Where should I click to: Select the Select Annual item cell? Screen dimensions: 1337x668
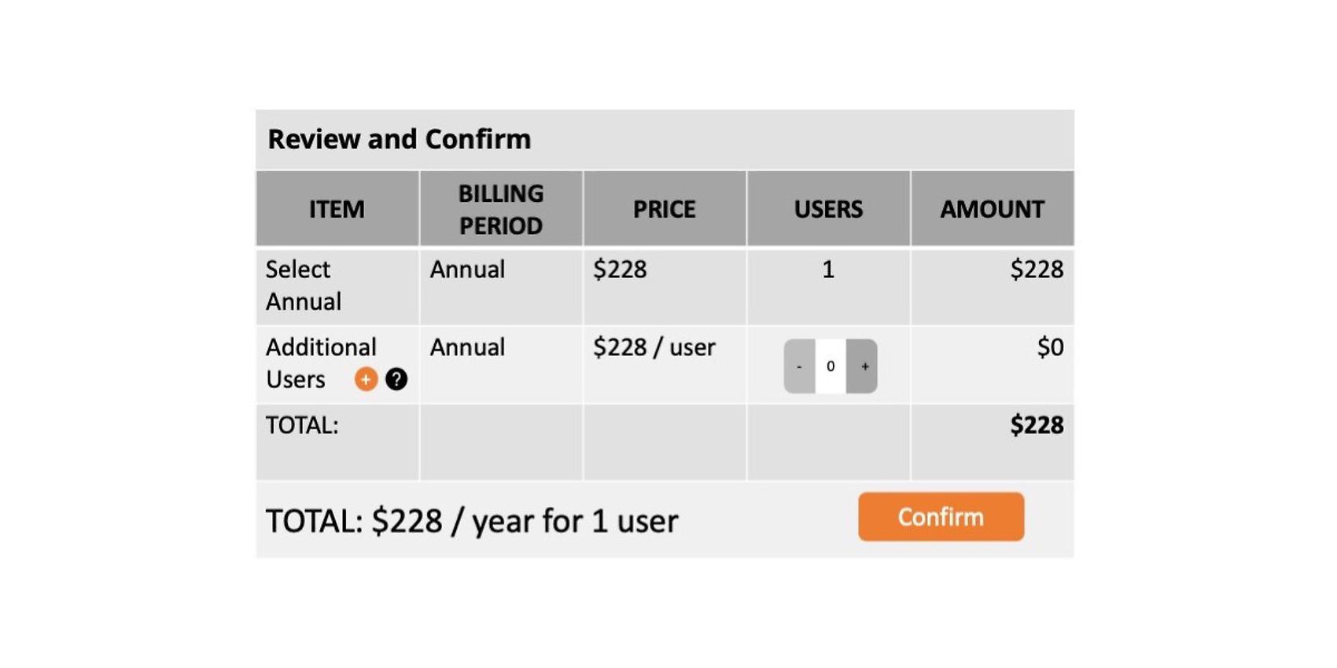[337, 286]
